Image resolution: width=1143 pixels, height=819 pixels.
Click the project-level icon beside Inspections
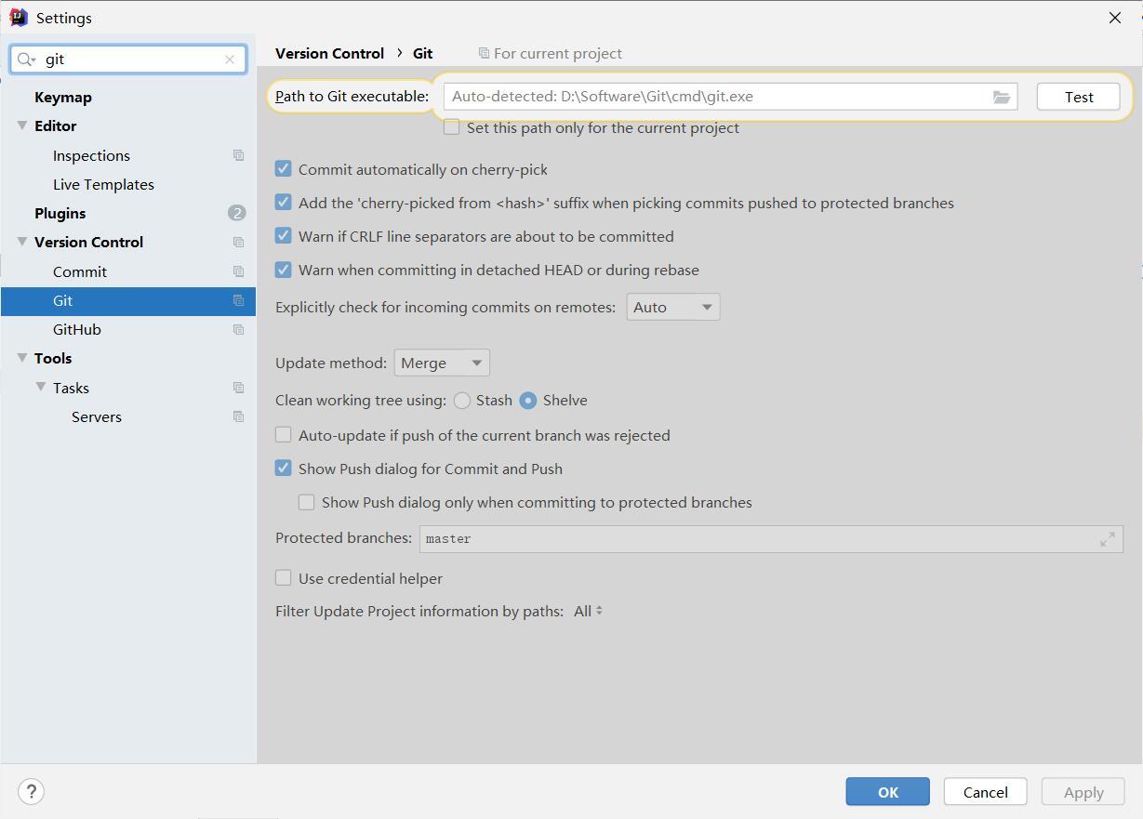[238, 155]
